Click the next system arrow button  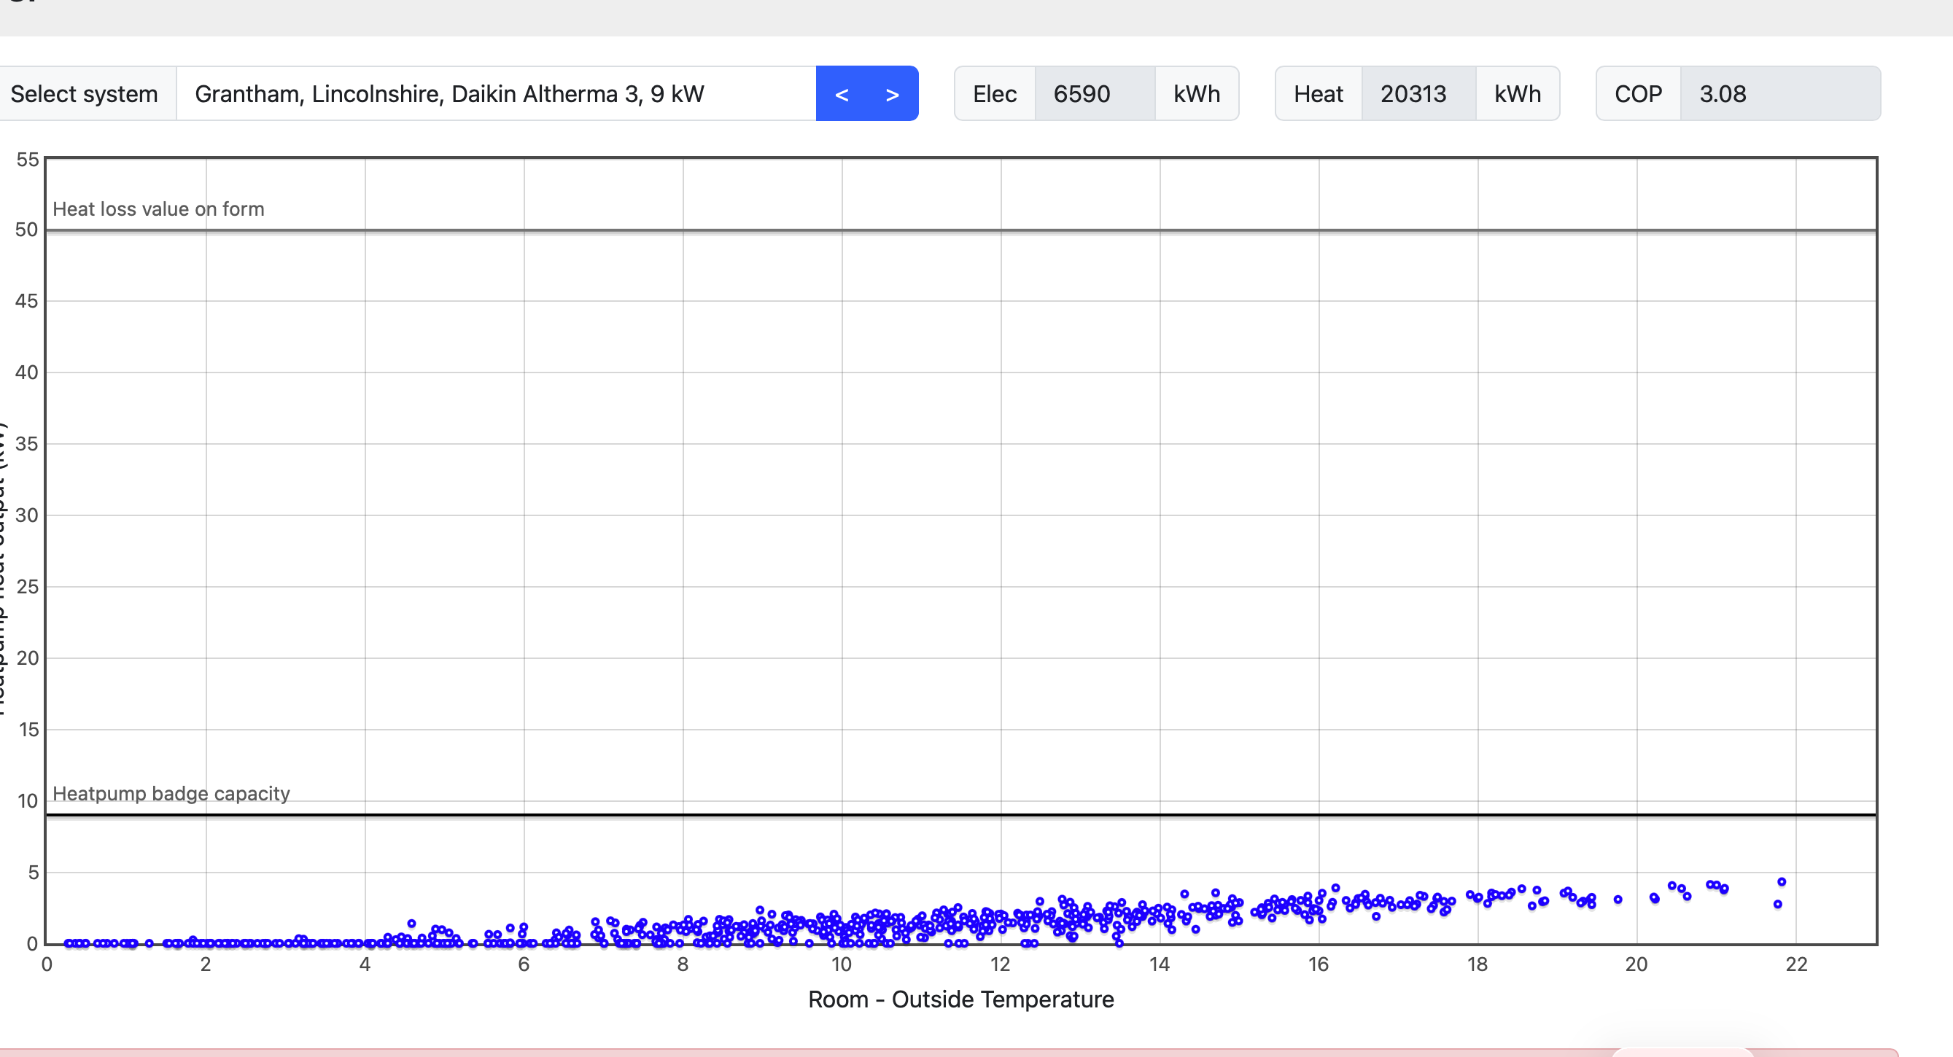pyautogui.click(x=893, y=94)
